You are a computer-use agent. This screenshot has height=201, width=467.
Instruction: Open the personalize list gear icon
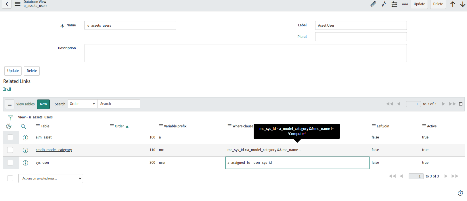tap(9, 126)
